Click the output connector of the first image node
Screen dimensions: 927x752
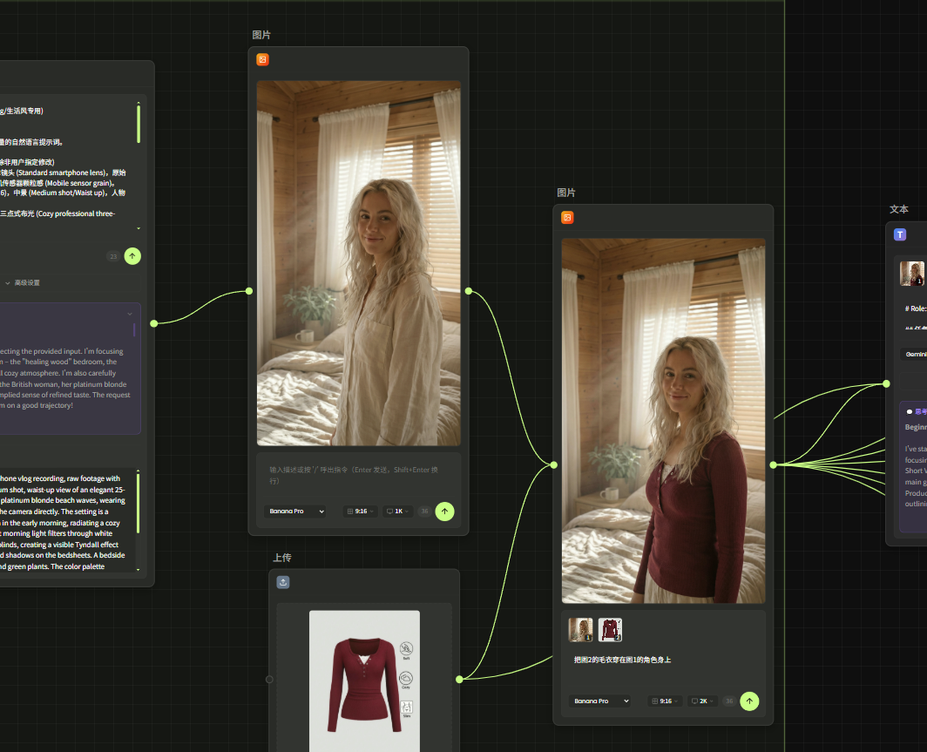tap(469, 291)
